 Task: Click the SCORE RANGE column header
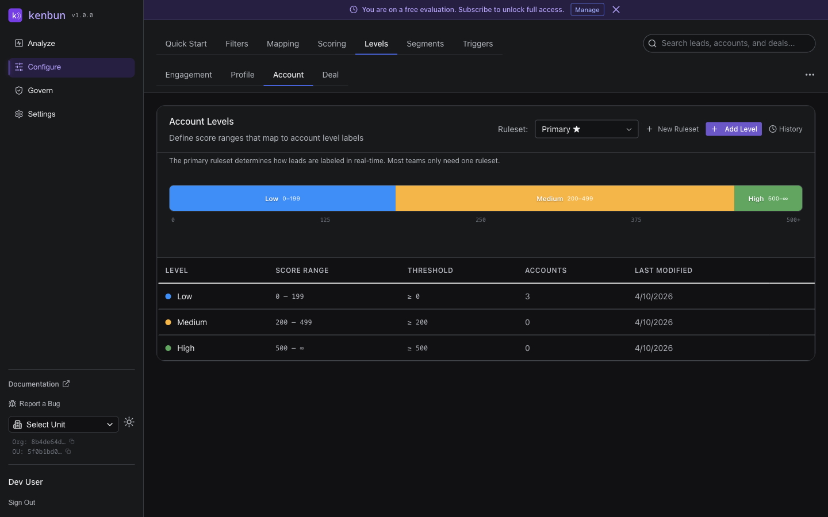(x=302, y=271)
